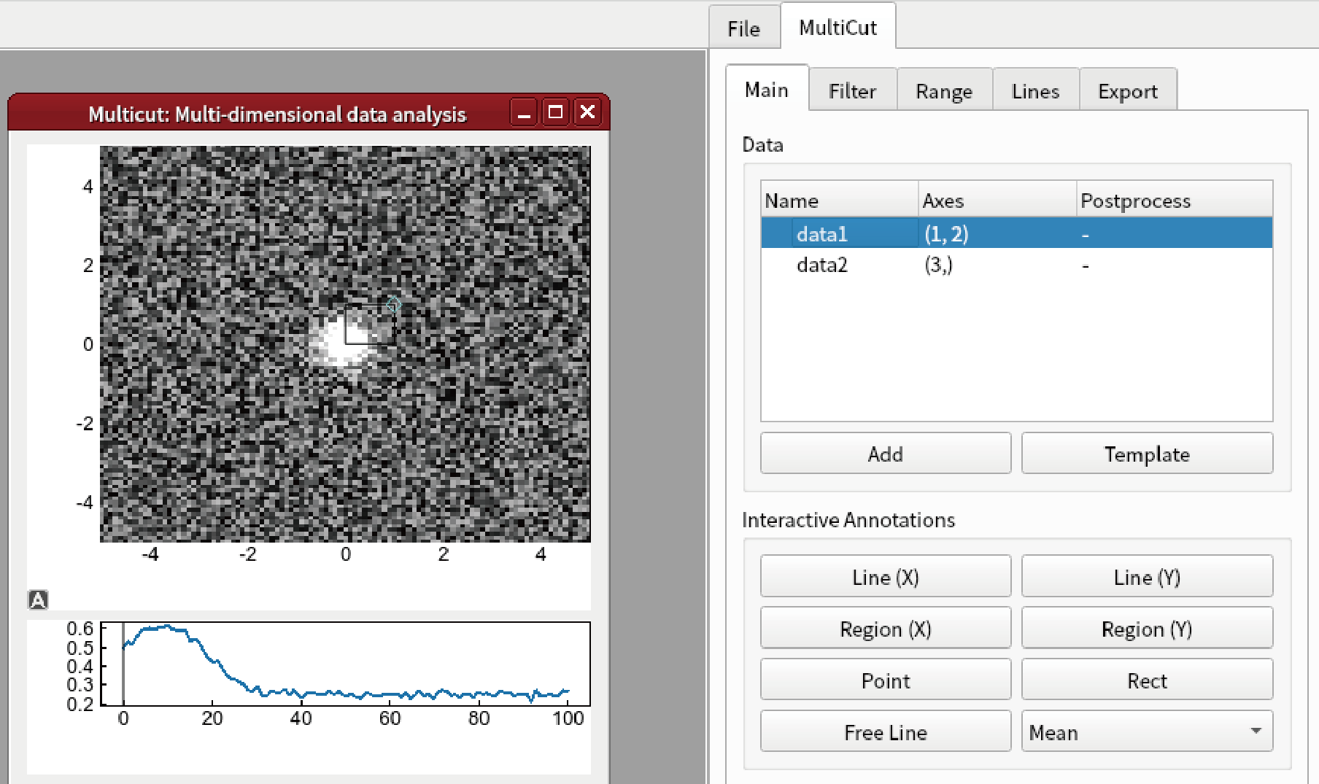The image size is (1319, 784).
Task: Add a Line (X) annotation
Action: tap(886, 577)
